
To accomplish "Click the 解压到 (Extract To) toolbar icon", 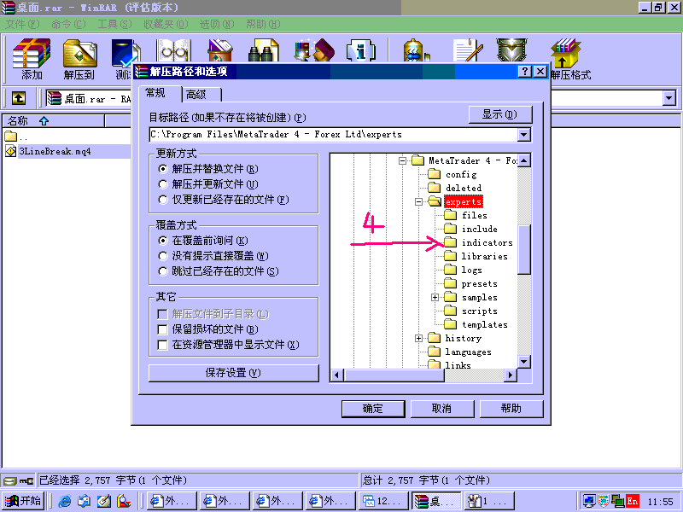I will [x=79, y=53].
